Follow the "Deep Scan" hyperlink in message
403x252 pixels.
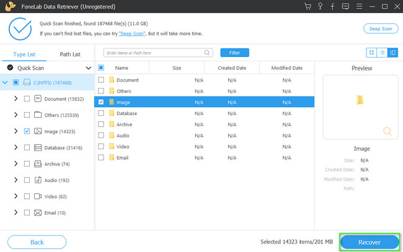coord(132,33)
